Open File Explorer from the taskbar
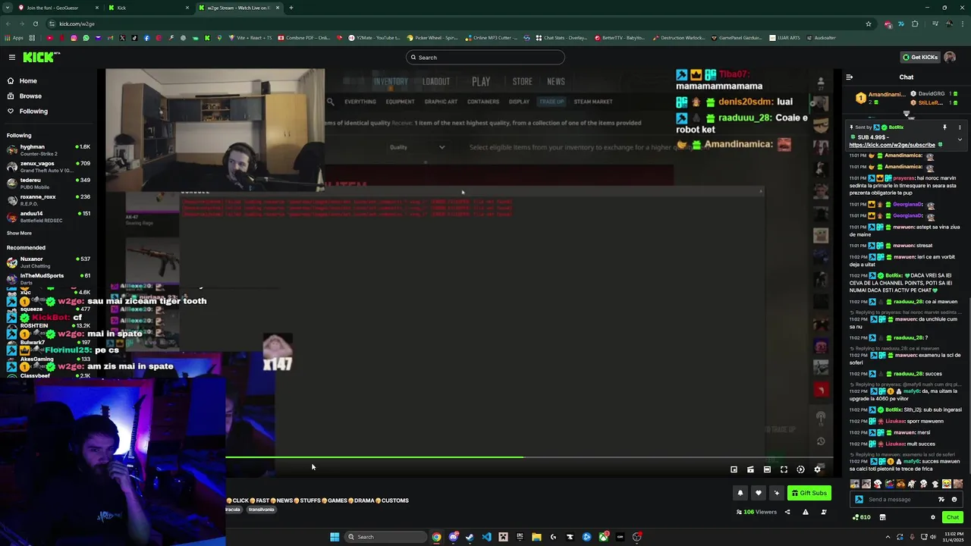 536,537
